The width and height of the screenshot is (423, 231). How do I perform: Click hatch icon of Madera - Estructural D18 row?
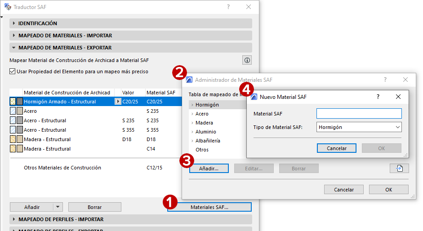[x=13, y=139]
